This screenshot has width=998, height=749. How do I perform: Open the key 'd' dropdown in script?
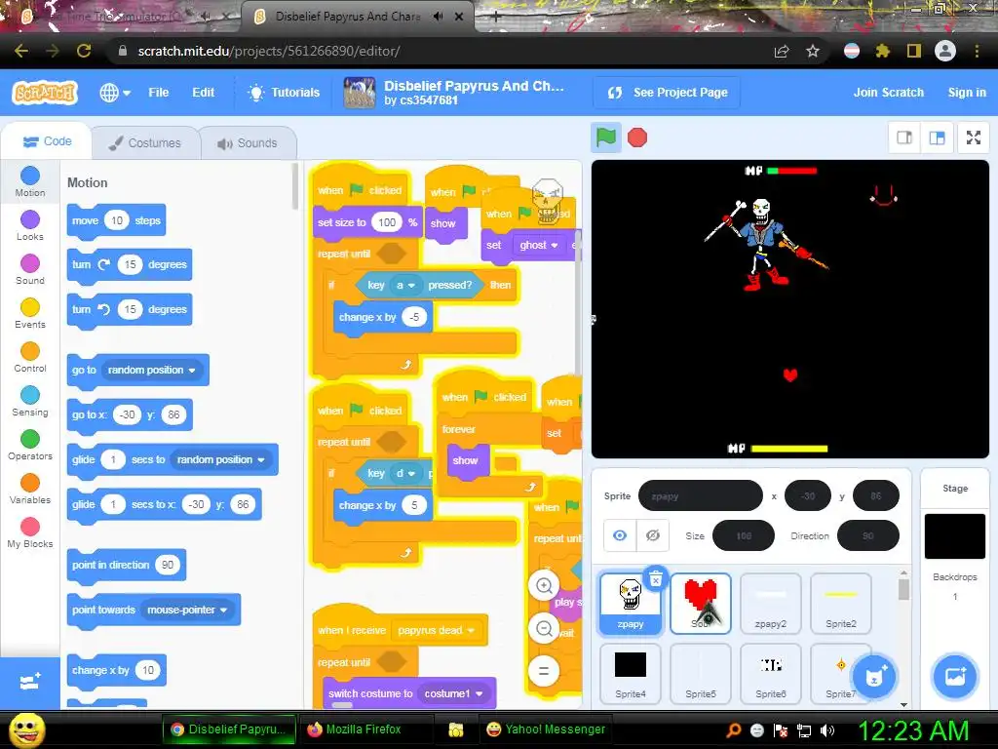[x=405, y=473]
